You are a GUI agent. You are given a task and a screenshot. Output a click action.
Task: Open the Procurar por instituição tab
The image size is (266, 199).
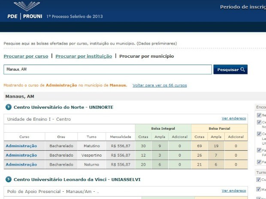pyautogui.click(x=84, y=56)
